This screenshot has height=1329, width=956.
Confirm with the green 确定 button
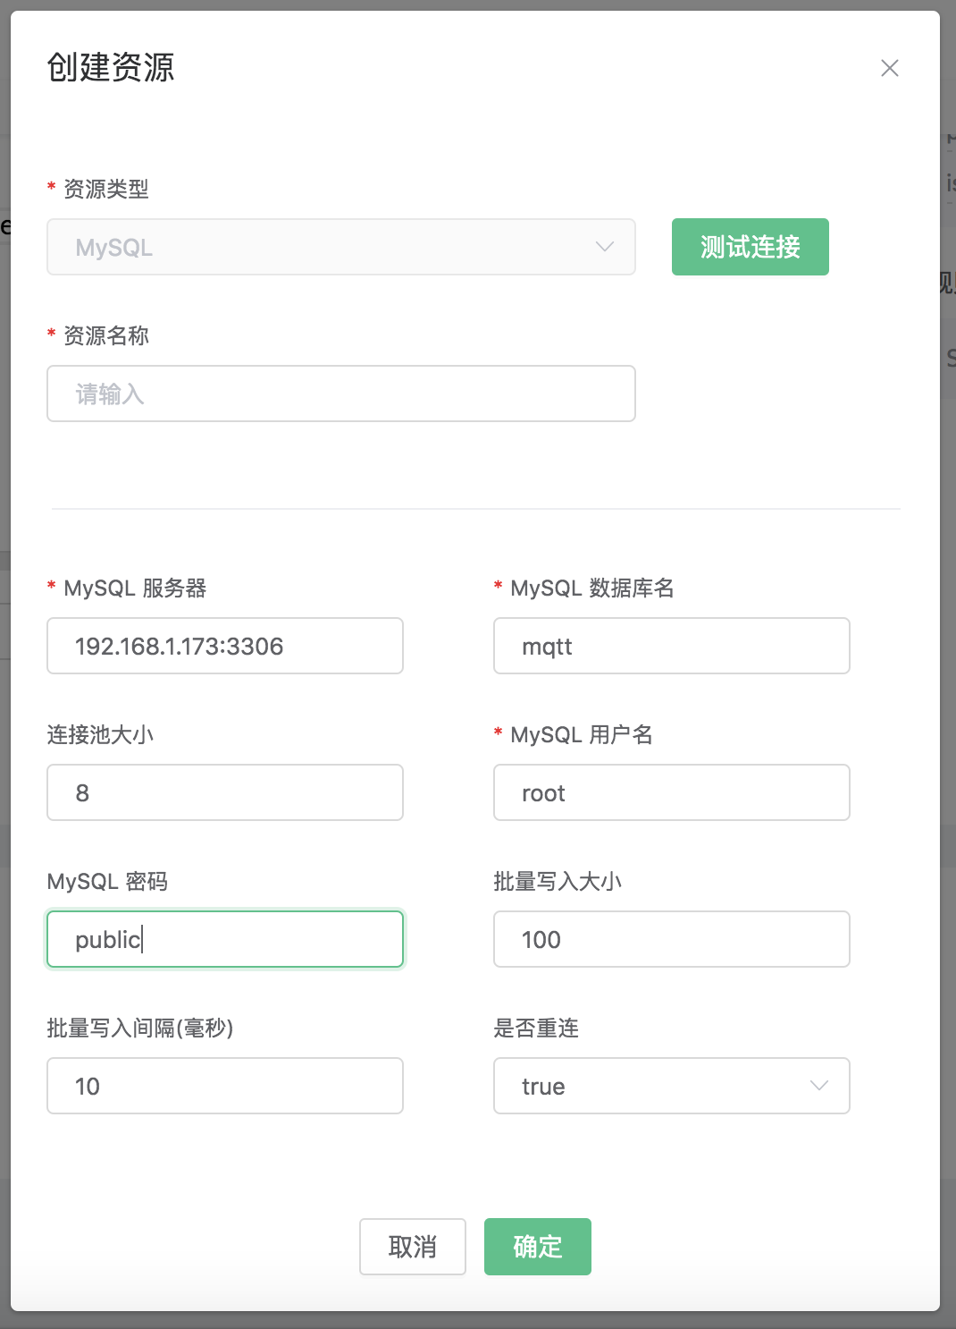click(537, 1246)
